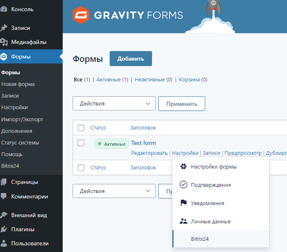
Task: Open Импорт/Экспорт in the sidebar
Action: [22, 119]
